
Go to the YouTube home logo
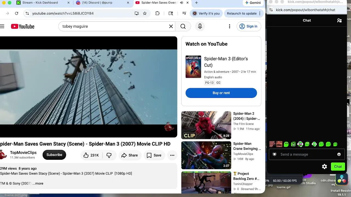22,26
